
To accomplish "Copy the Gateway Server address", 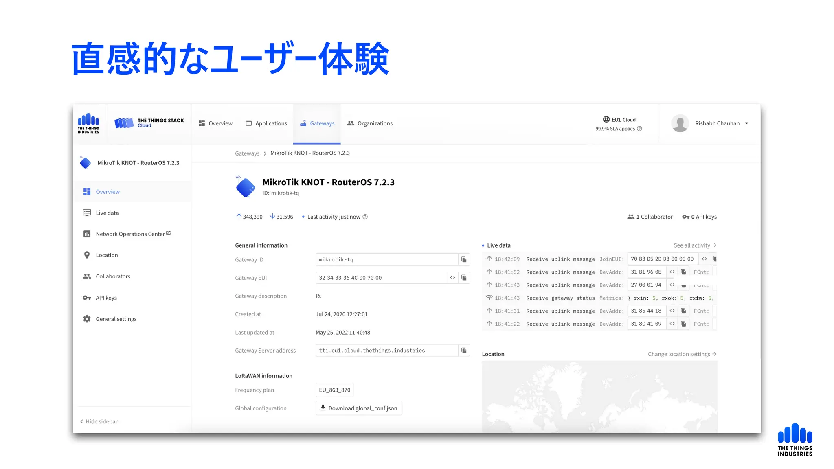I will click(464, 351).
